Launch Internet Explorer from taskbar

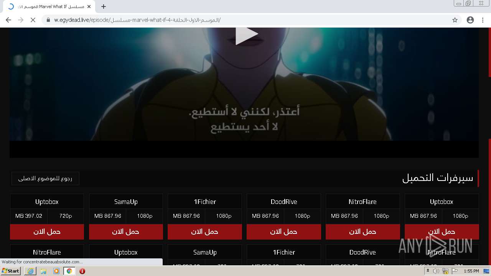click(x=30, y=271)
